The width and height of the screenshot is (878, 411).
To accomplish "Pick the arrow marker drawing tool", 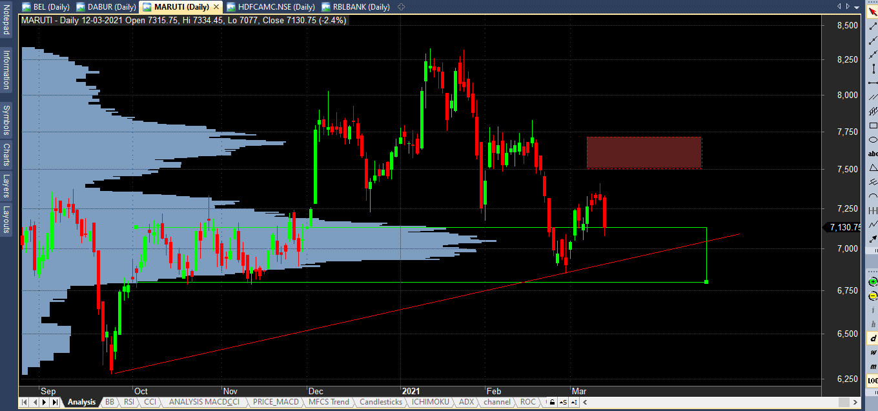I will coord(873,239).
